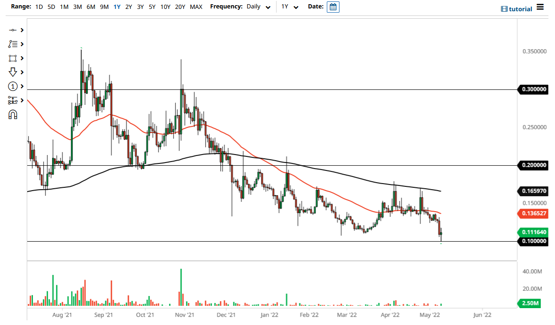Open the Date calendar picker

tap(333, 7)
